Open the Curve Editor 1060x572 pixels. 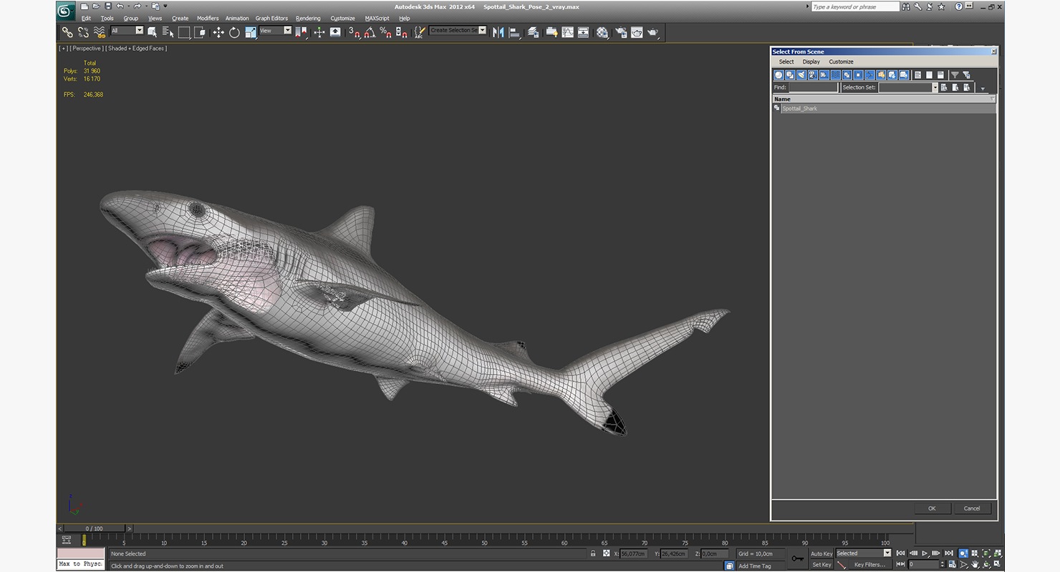(x=567, y=32)
